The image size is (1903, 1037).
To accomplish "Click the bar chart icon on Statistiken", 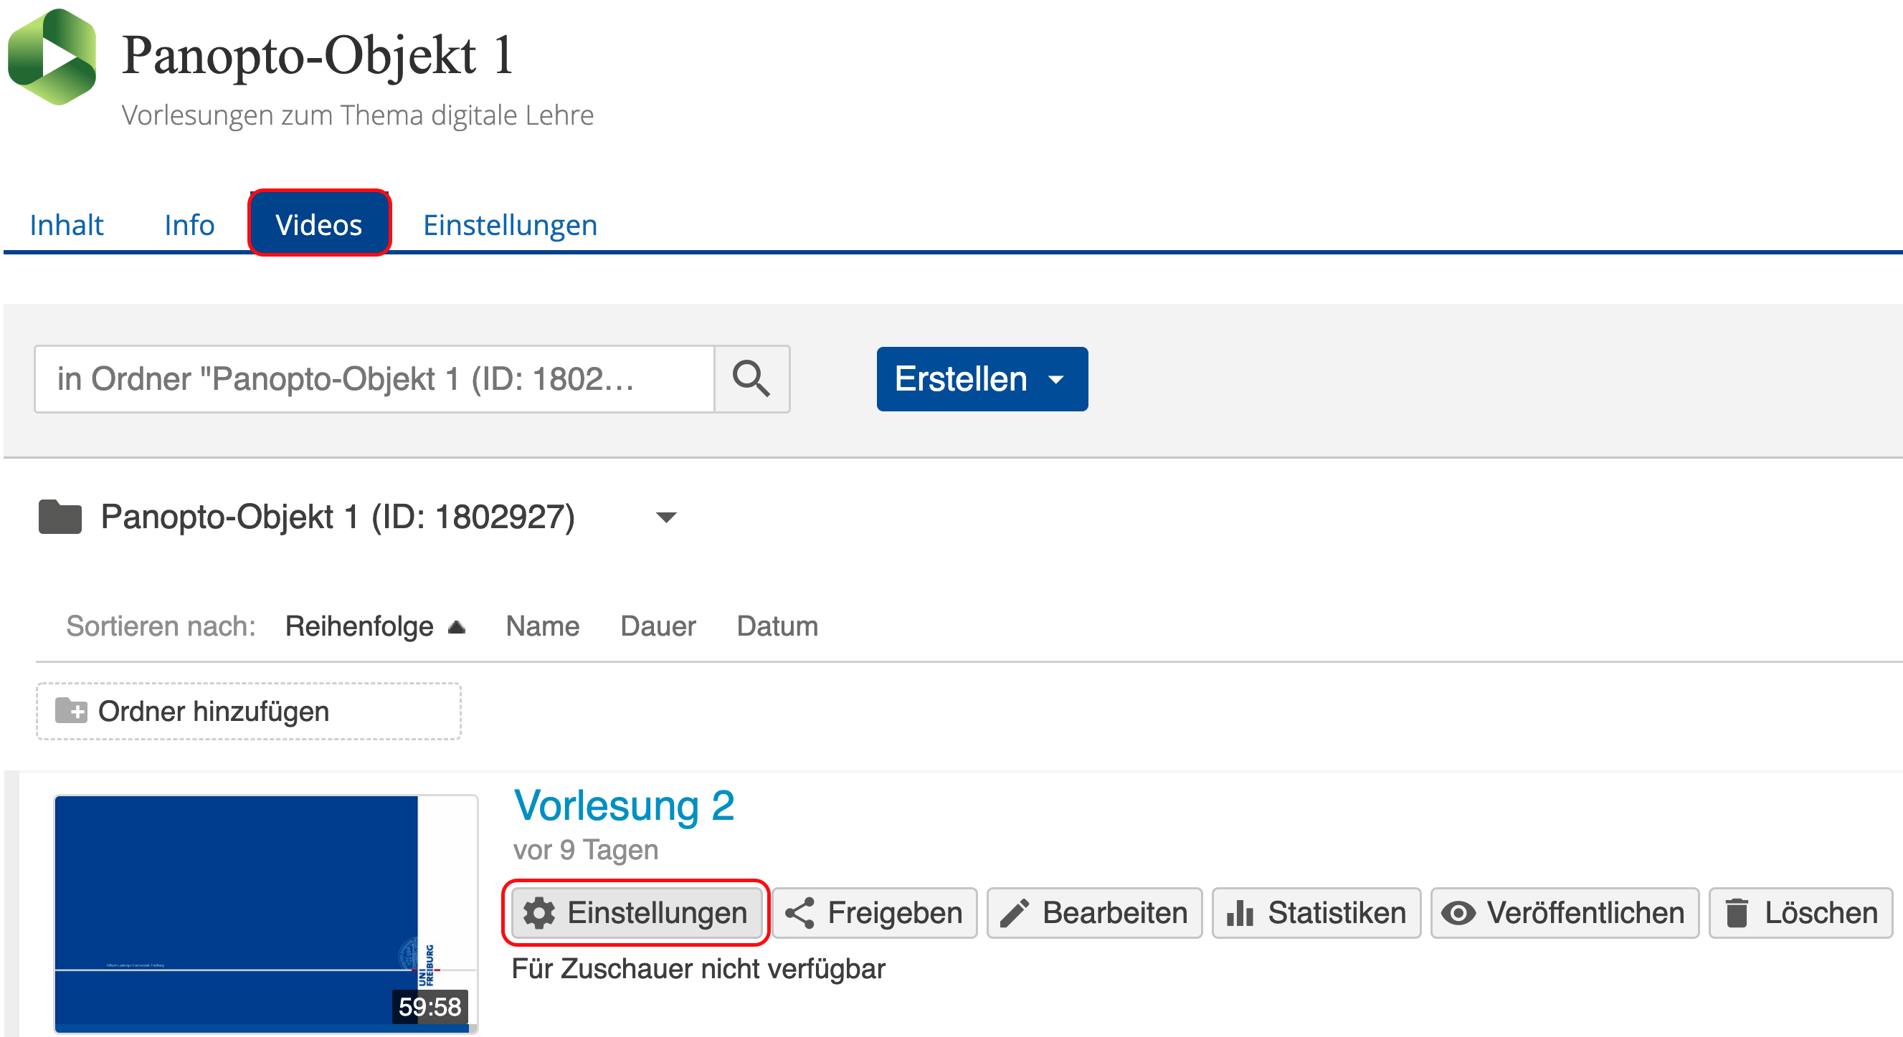I will (1240, 913).
